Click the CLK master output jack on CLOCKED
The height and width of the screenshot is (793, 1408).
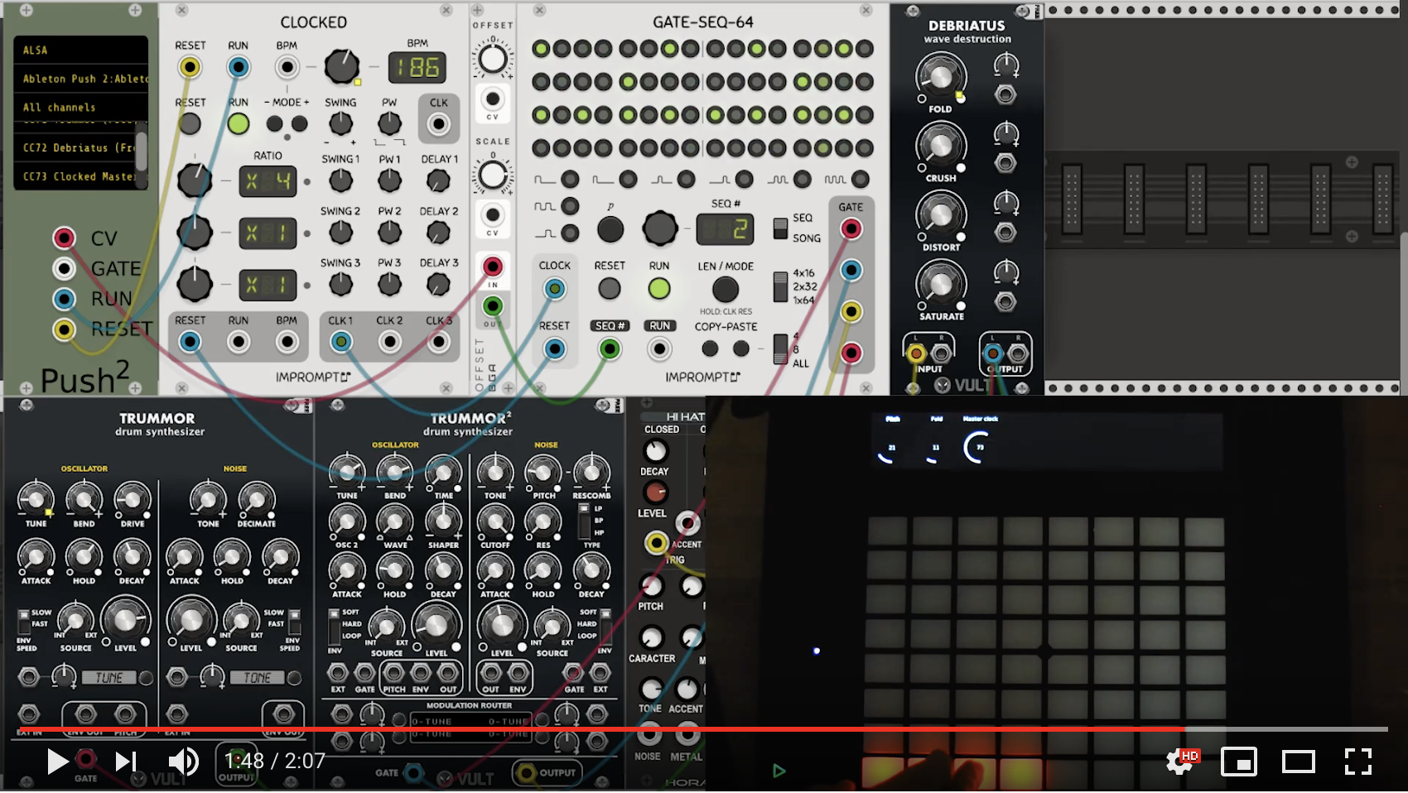[439, 124]
